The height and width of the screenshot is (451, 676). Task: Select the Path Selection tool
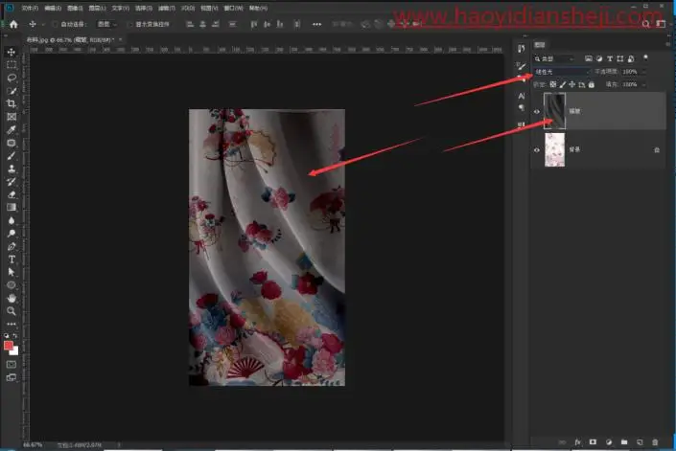12,272
